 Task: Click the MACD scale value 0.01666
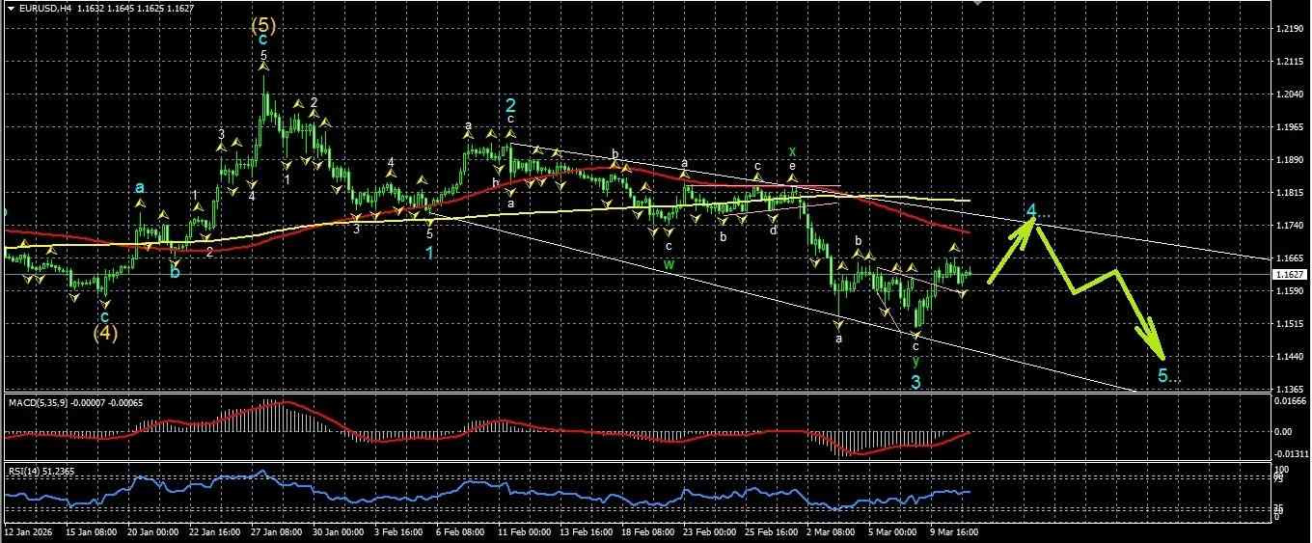[x=1290, y=399]
